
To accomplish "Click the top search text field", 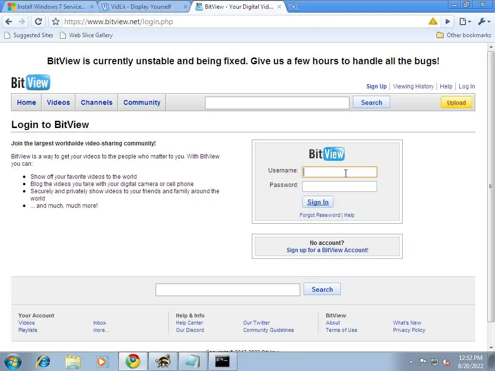I will (277, 103).
